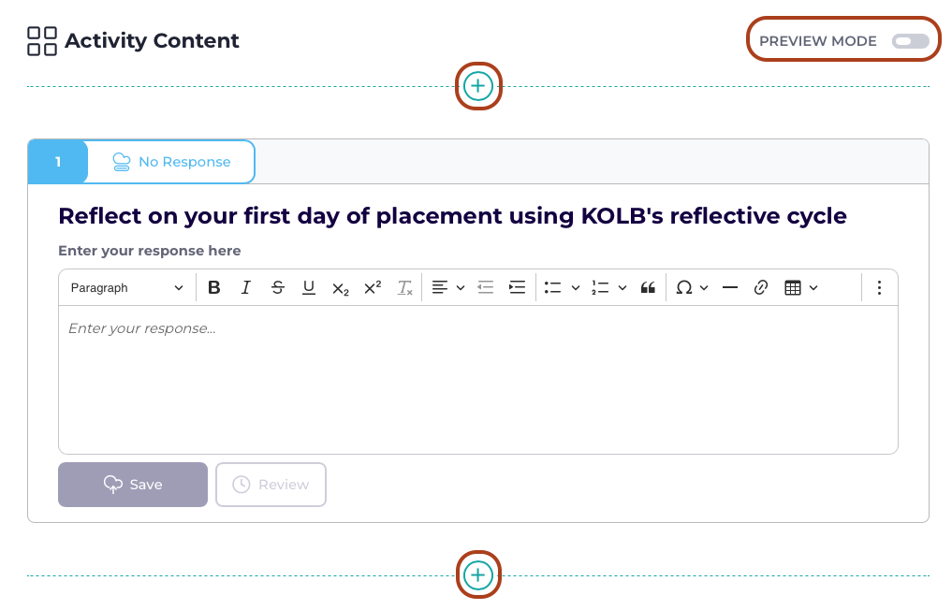Image resolution: width=952 pixels, height=610 pixels.
Task: Click the question number 1 badge
Action: (x=58, y=162)
